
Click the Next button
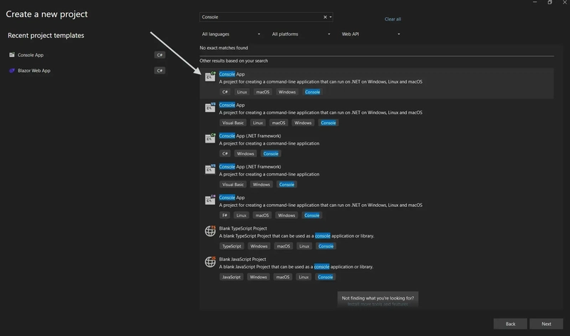546,324
